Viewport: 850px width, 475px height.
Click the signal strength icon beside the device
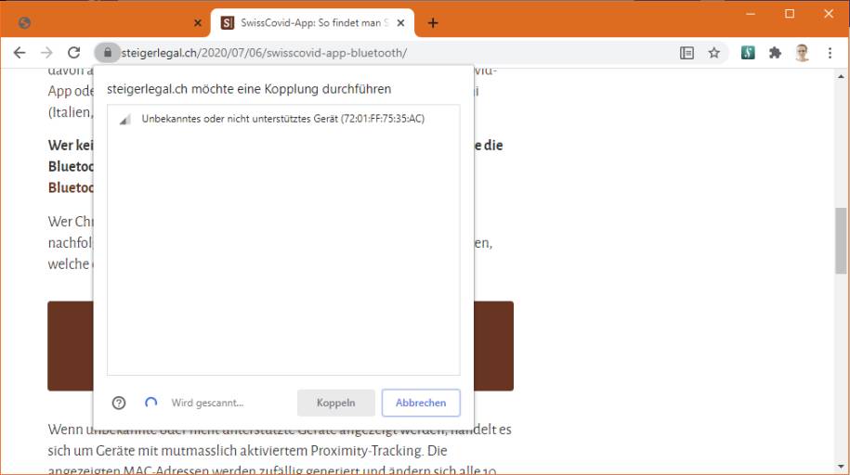(x=125, y=119)
